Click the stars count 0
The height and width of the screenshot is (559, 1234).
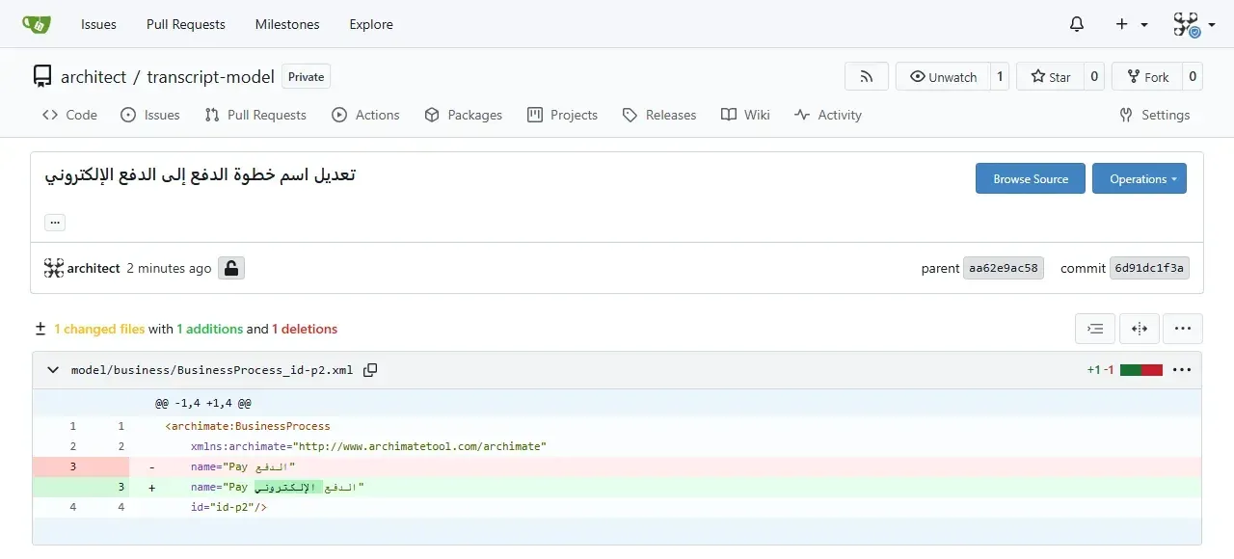pos(1093,77)
